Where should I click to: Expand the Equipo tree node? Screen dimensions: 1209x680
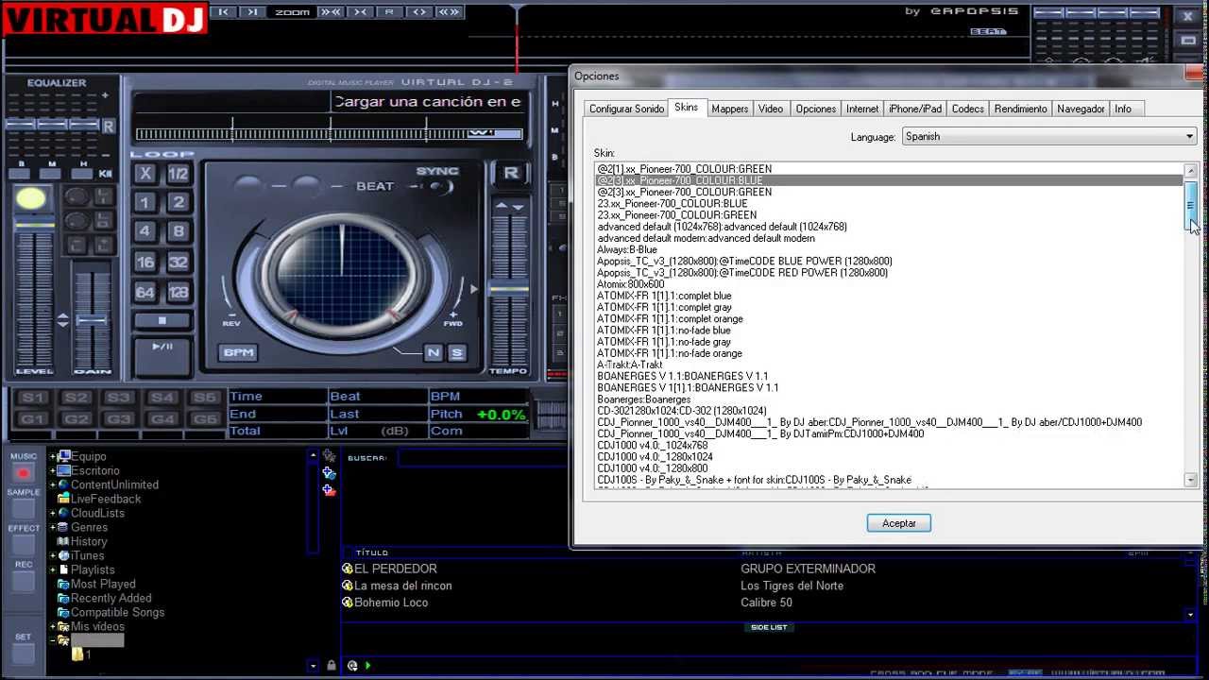click(53, 456)
